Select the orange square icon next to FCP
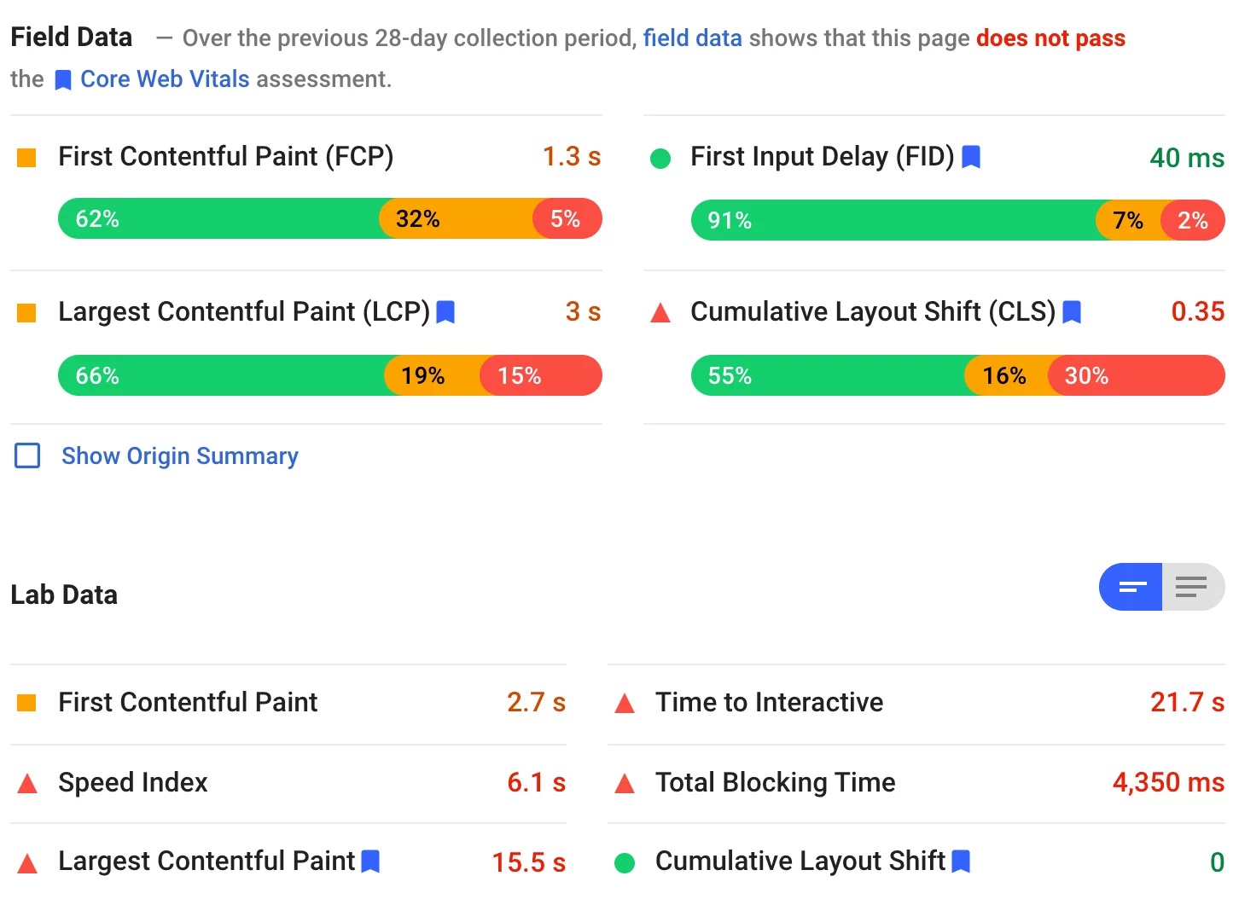The width and height of the screenshot is (1239, 899). click(26, 157)
